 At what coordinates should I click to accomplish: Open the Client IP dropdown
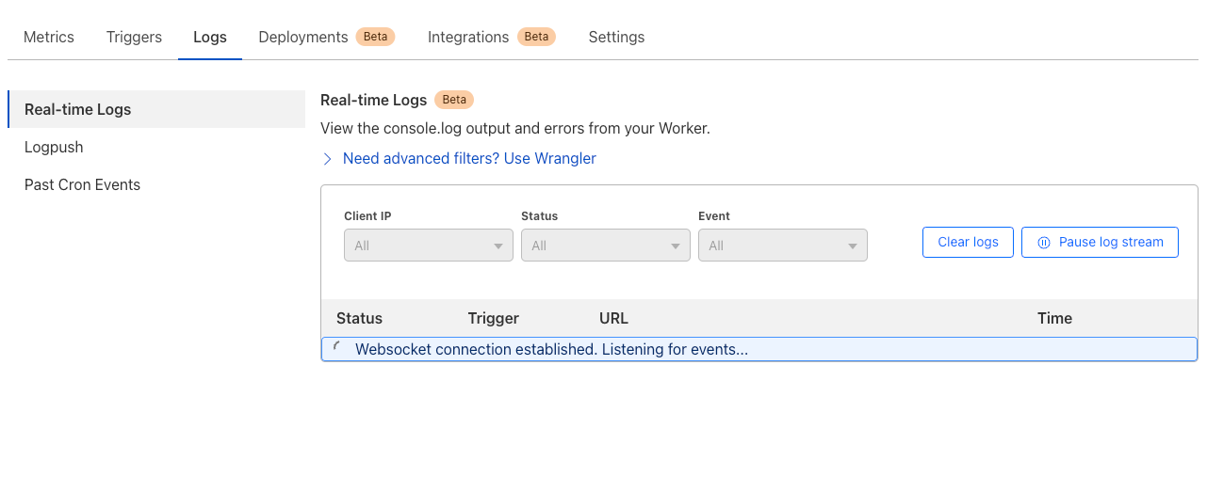point(429,246)
